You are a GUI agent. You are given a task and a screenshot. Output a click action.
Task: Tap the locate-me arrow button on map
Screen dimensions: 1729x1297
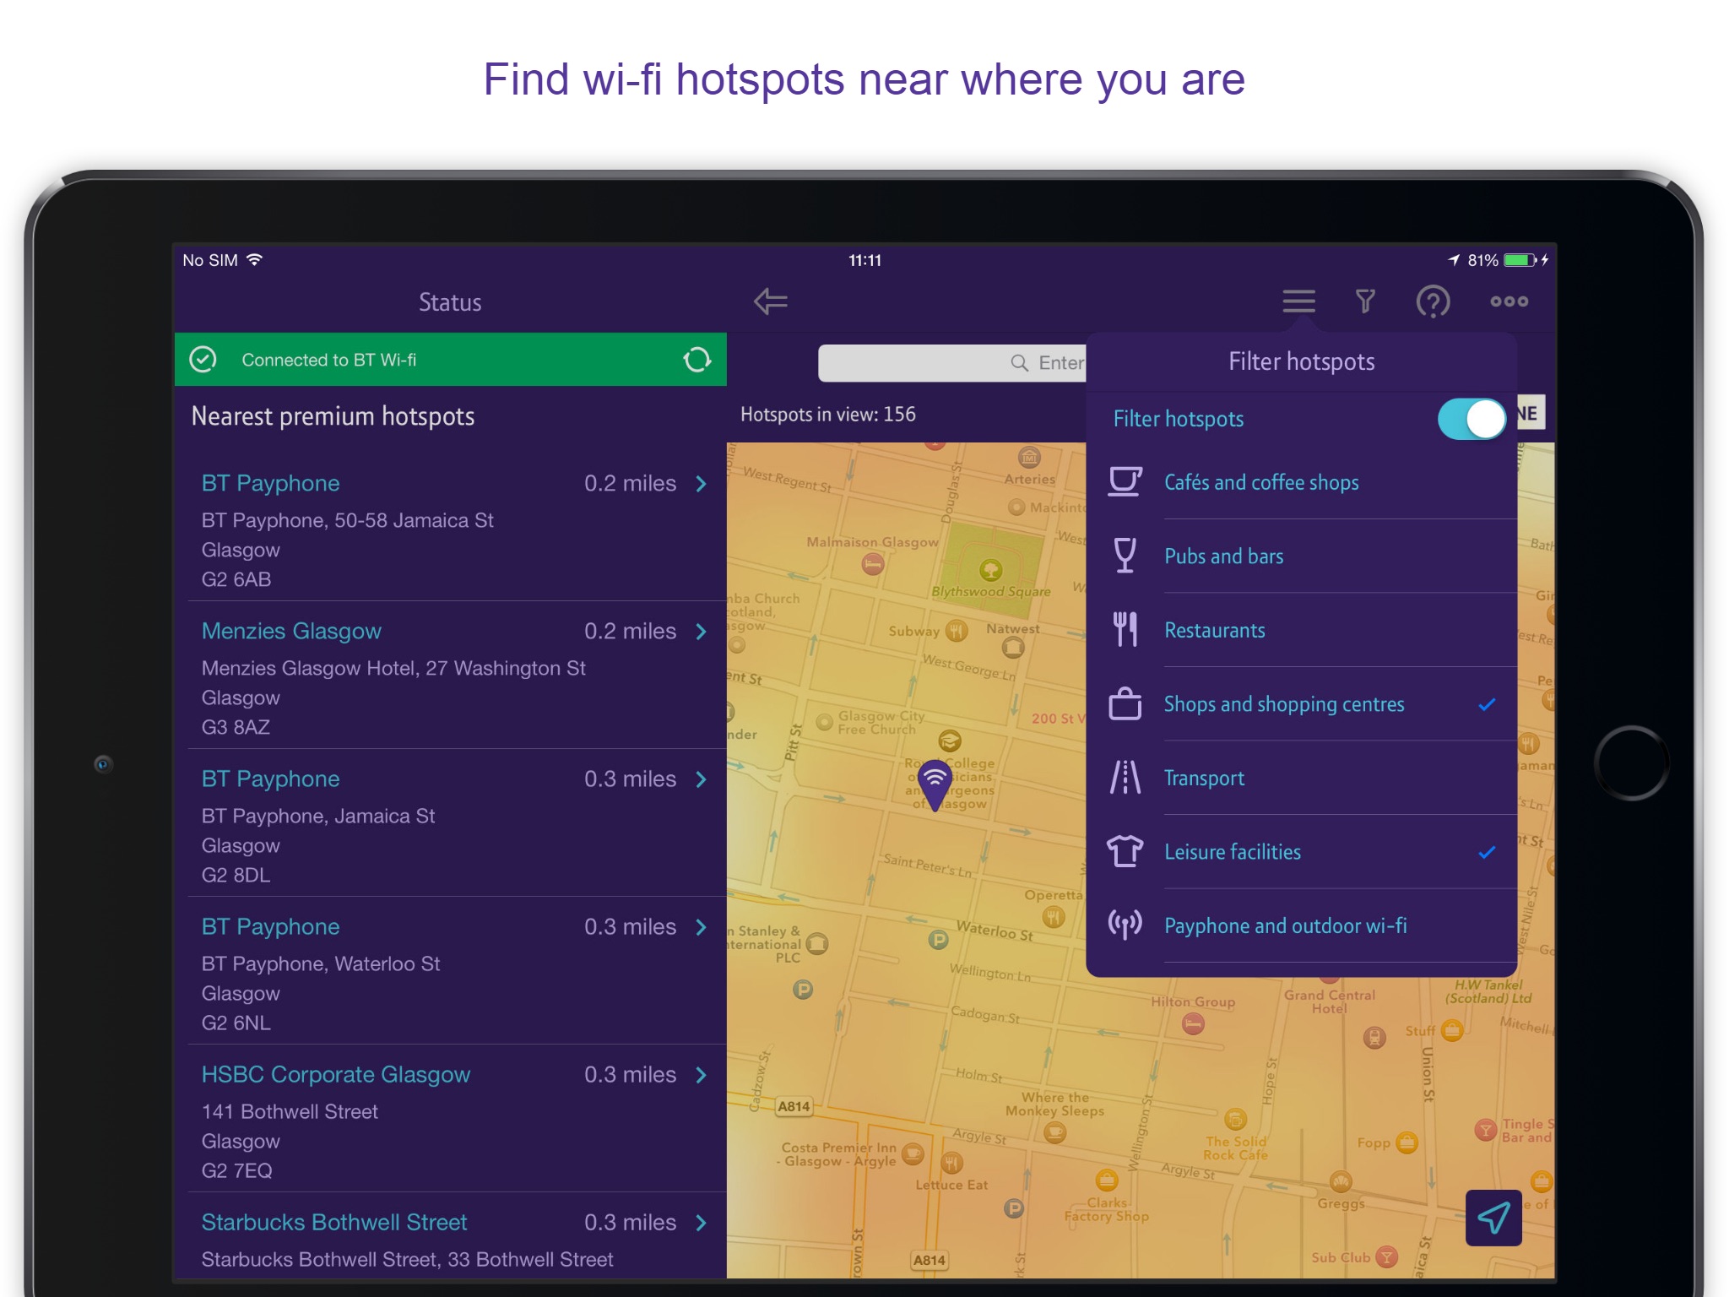[x=1493, y=1218]
